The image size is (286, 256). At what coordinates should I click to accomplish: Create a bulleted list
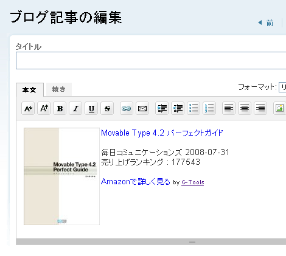194,108
